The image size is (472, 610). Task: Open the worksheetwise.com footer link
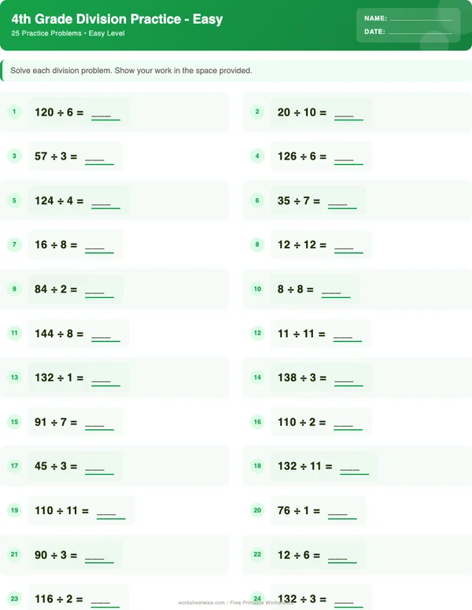(202, 603)
